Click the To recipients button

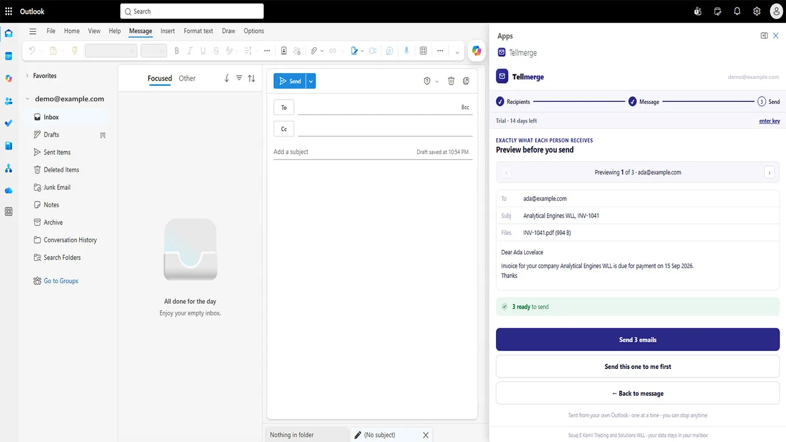[x=284, y=108]
